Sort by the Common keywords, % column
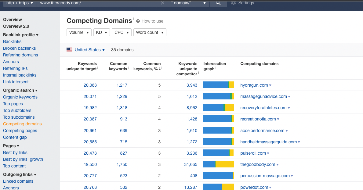Image resolution: width=363 pixels, height=190 pixels. click(148, 66)
